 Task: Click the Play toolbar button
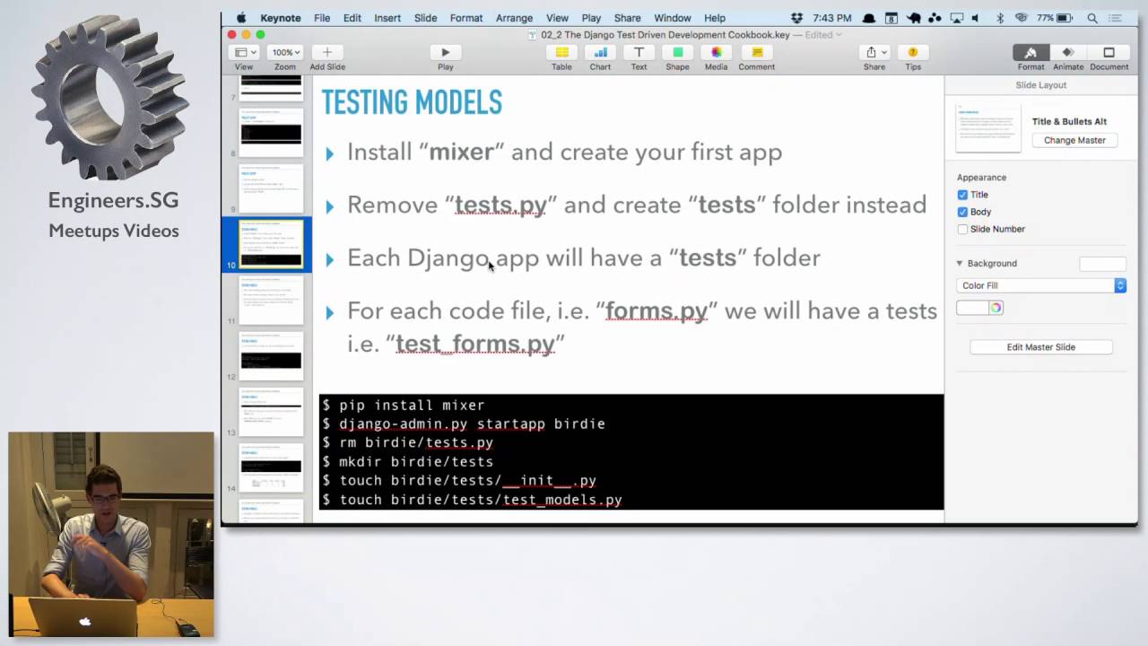coord(445,53)
